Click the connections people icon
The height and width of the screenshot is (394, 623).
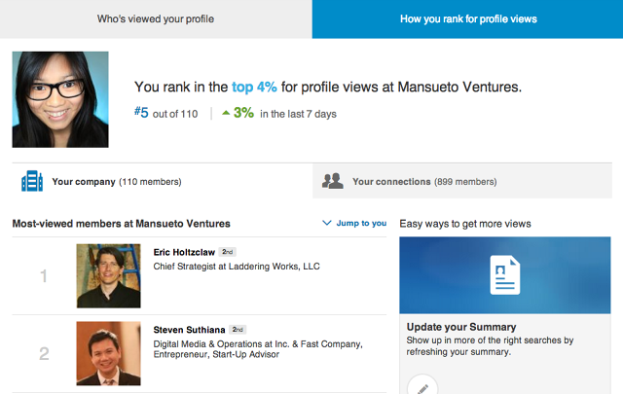click(333, 181)
